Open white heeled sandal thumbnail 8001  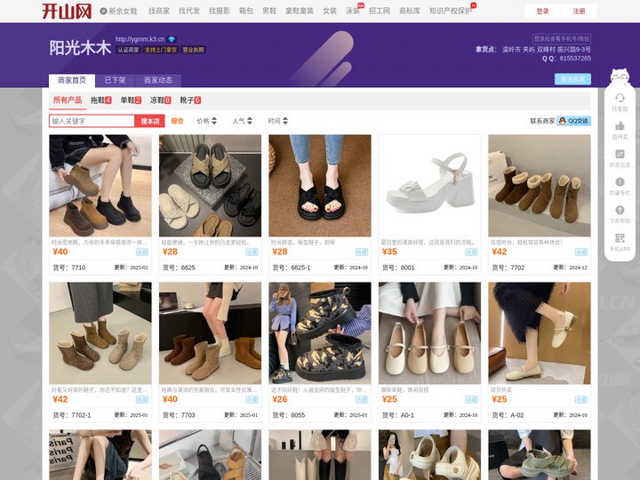pos(429,186)
